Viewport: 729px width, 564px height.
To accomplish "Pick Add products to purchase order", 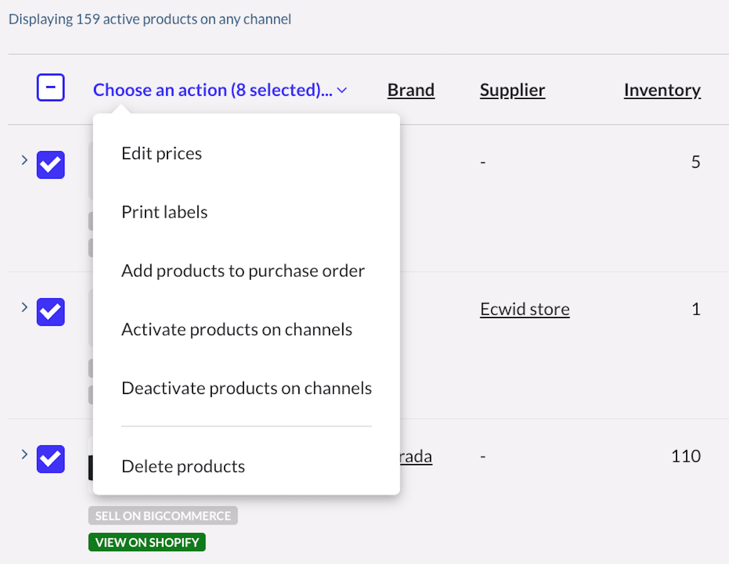I will click(243, 271).
